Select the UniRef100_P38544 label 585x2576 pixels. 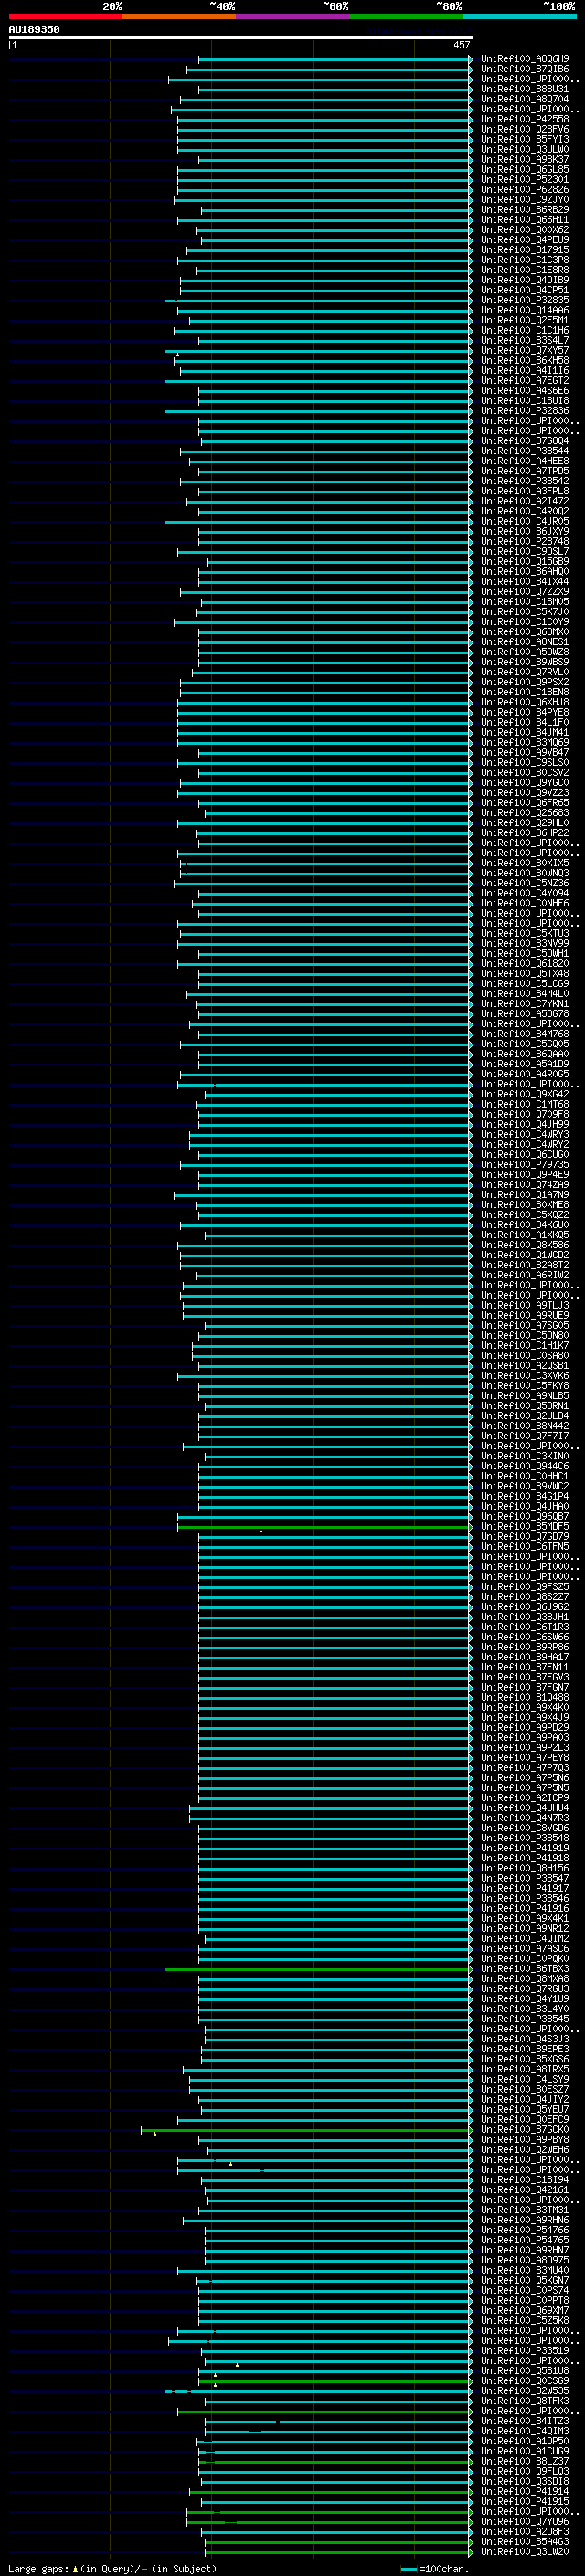[x=524, y=451]
